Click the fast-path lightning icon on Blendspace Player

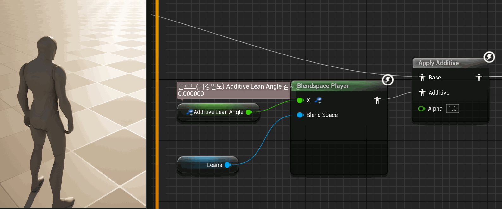click(387, 80)
